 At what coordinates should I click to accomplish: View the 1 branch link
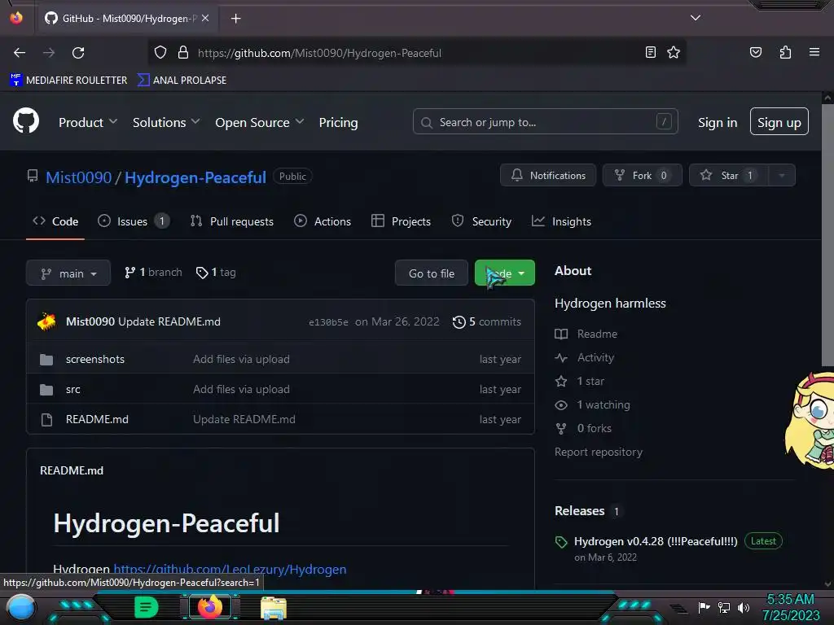point(153,272)
